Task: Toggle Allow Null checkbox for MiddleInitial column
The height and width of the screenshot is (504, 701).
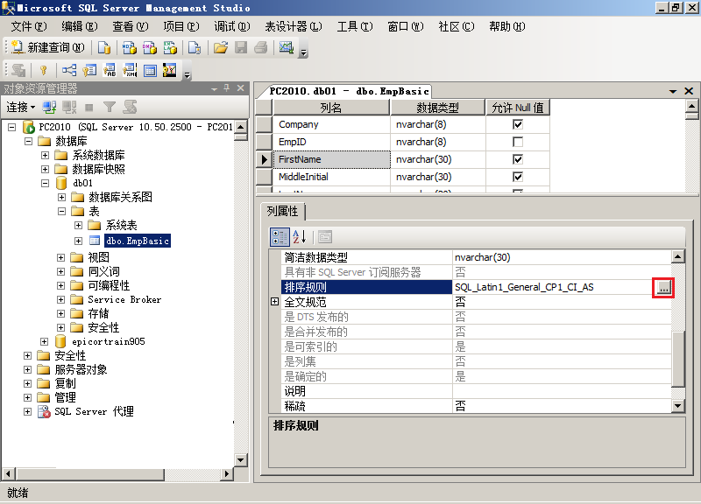Action: (x=518, y=177)
